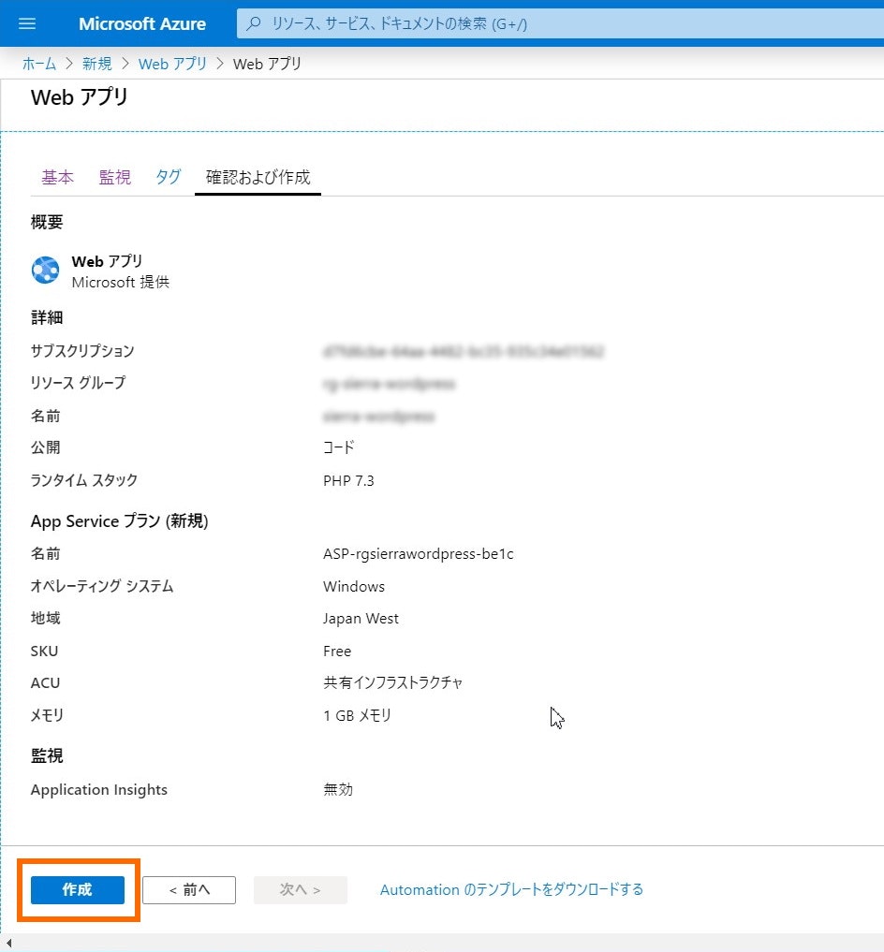The image size is (884, 952).
Task: Switch to the 基本 tab
Action: (x=58, y=177)
